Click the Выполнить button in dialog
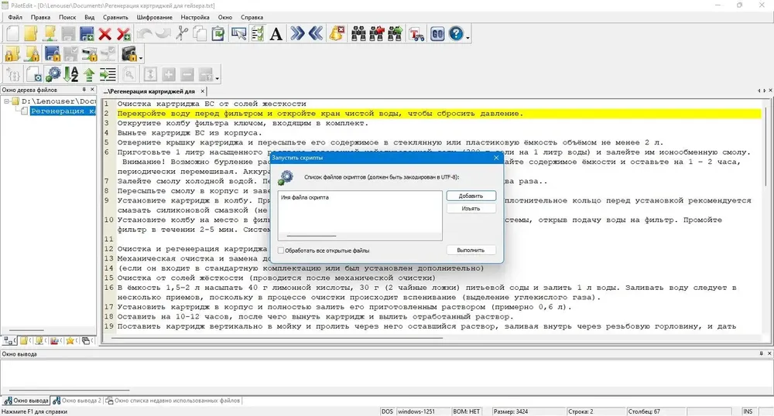Viewport: 774px width, 416px height. point(471,250)
